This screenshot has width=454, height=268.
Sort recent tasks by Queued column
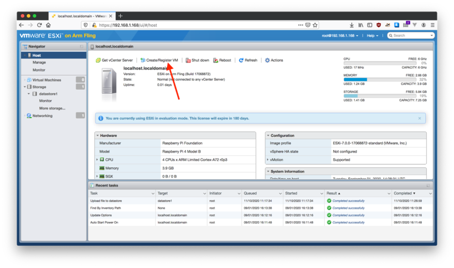click(250, 193)
